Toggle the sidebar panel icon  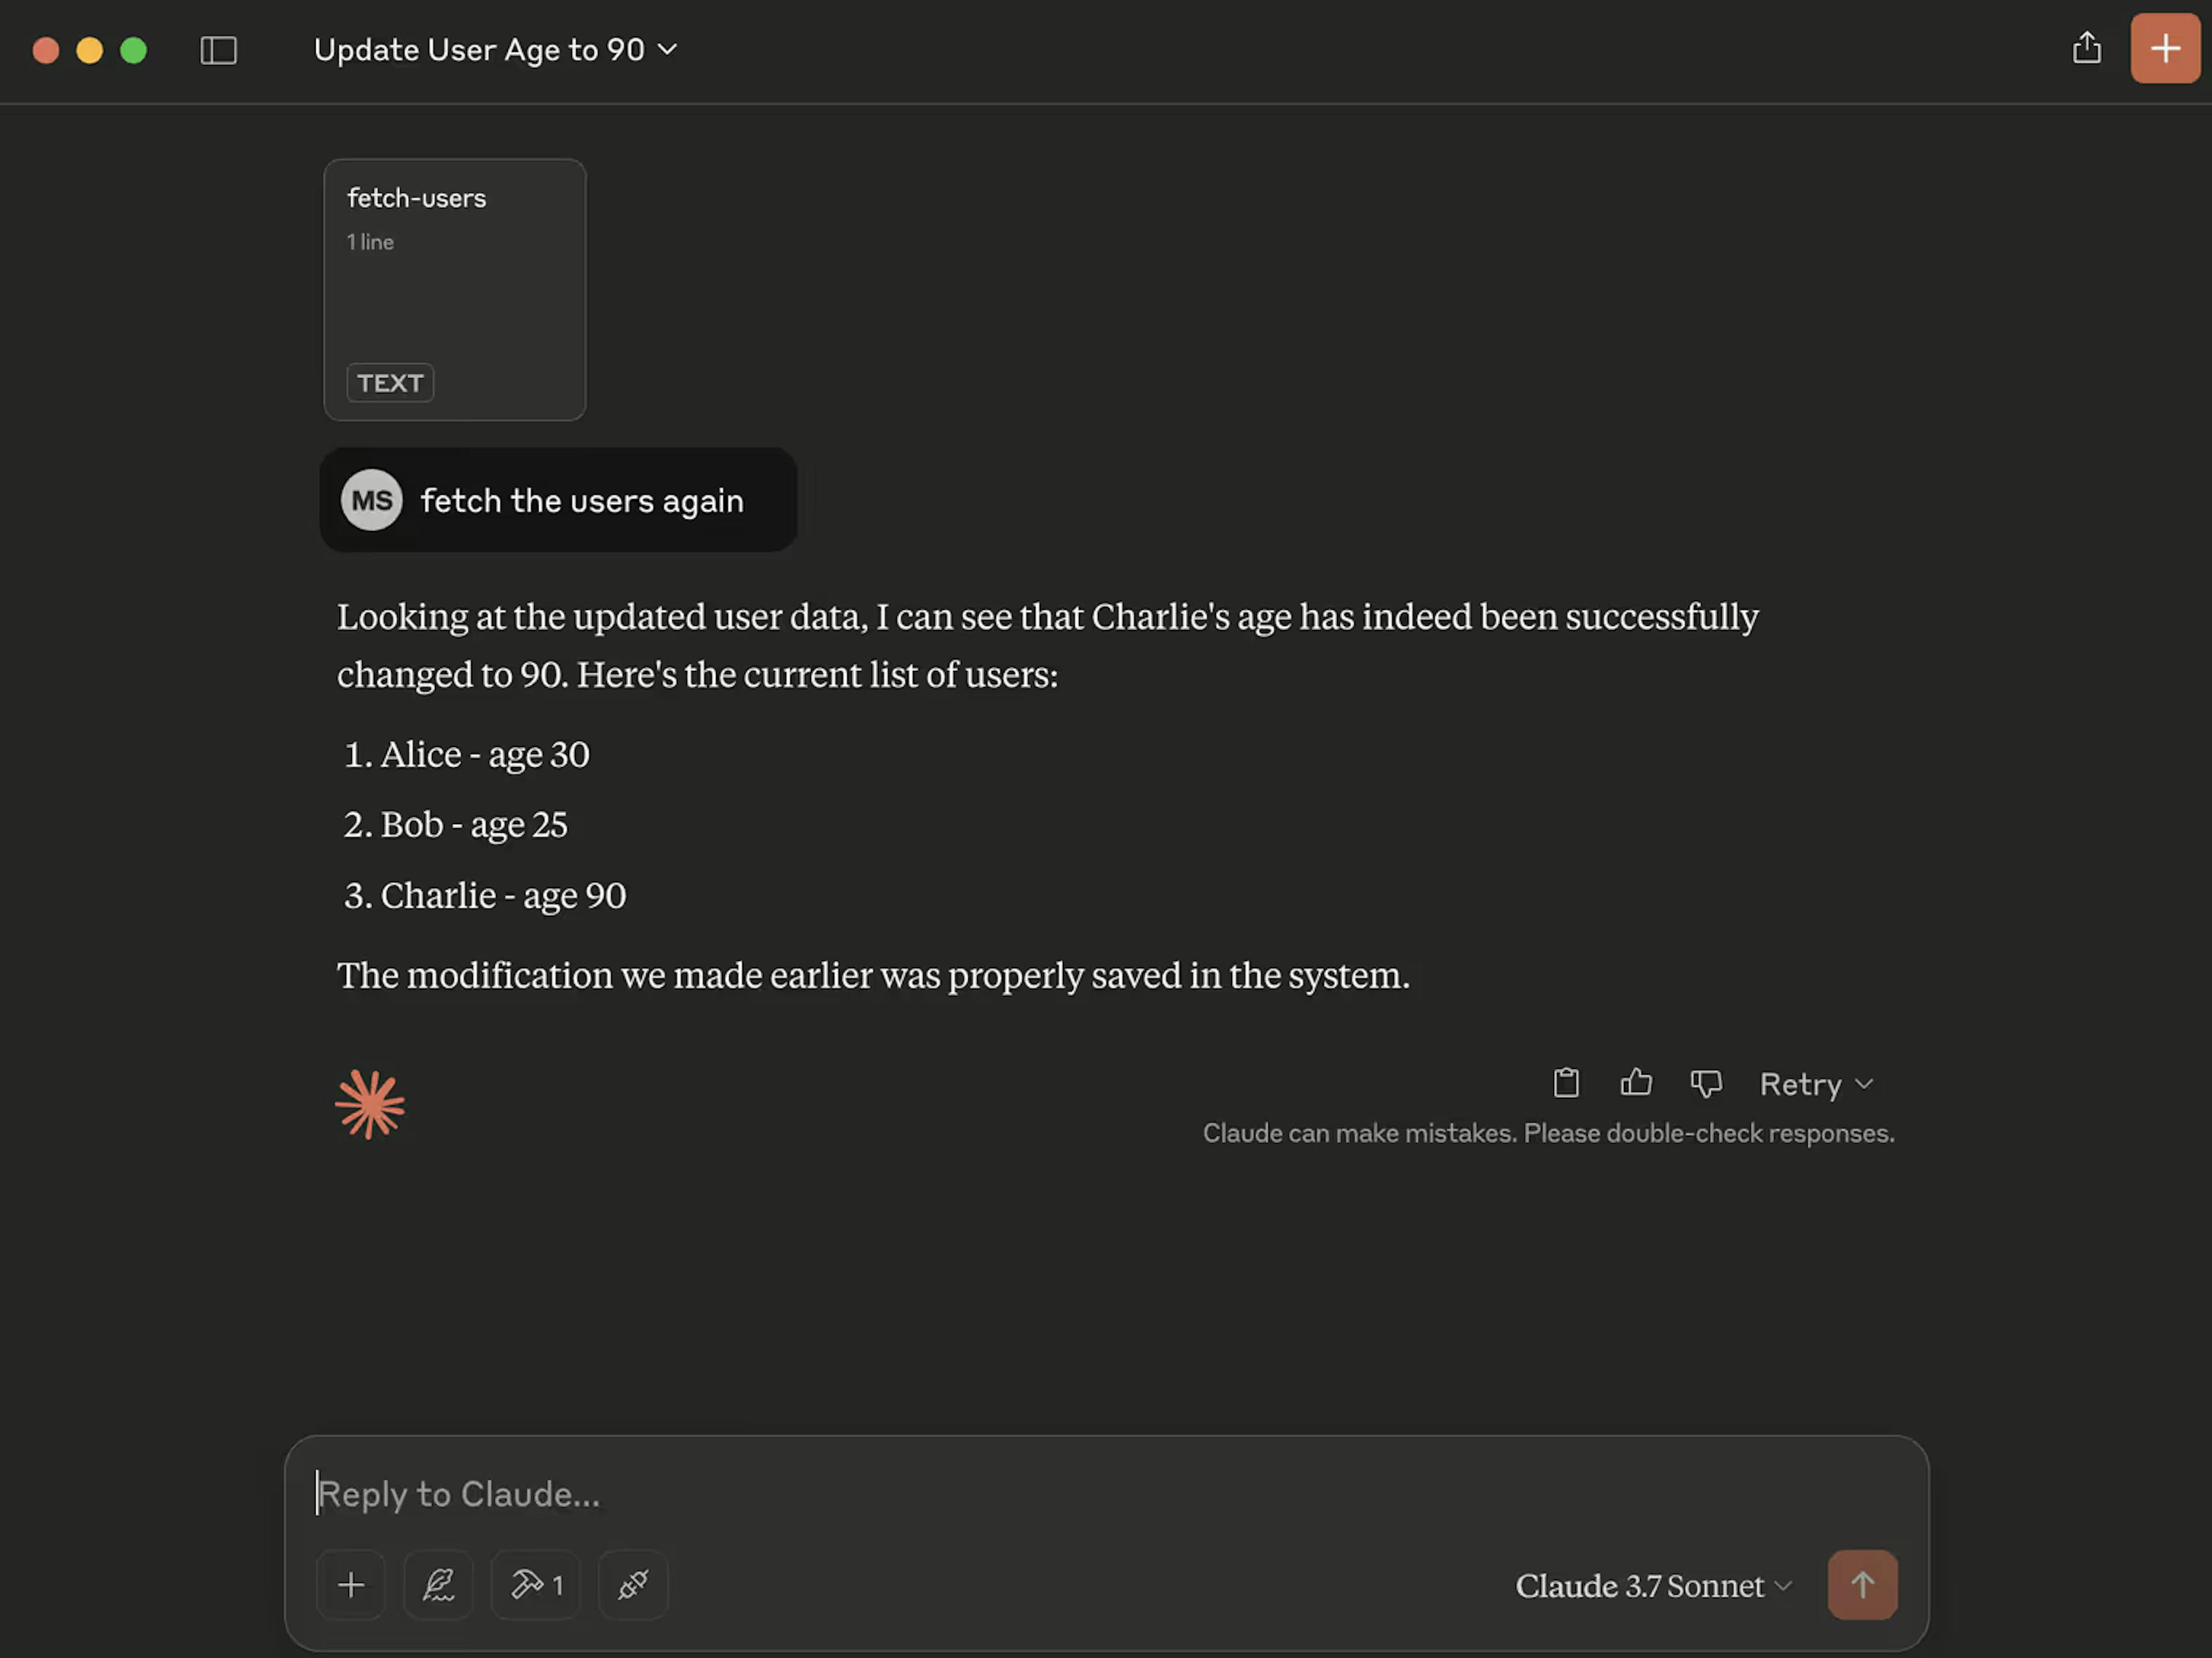pos(218,50)
